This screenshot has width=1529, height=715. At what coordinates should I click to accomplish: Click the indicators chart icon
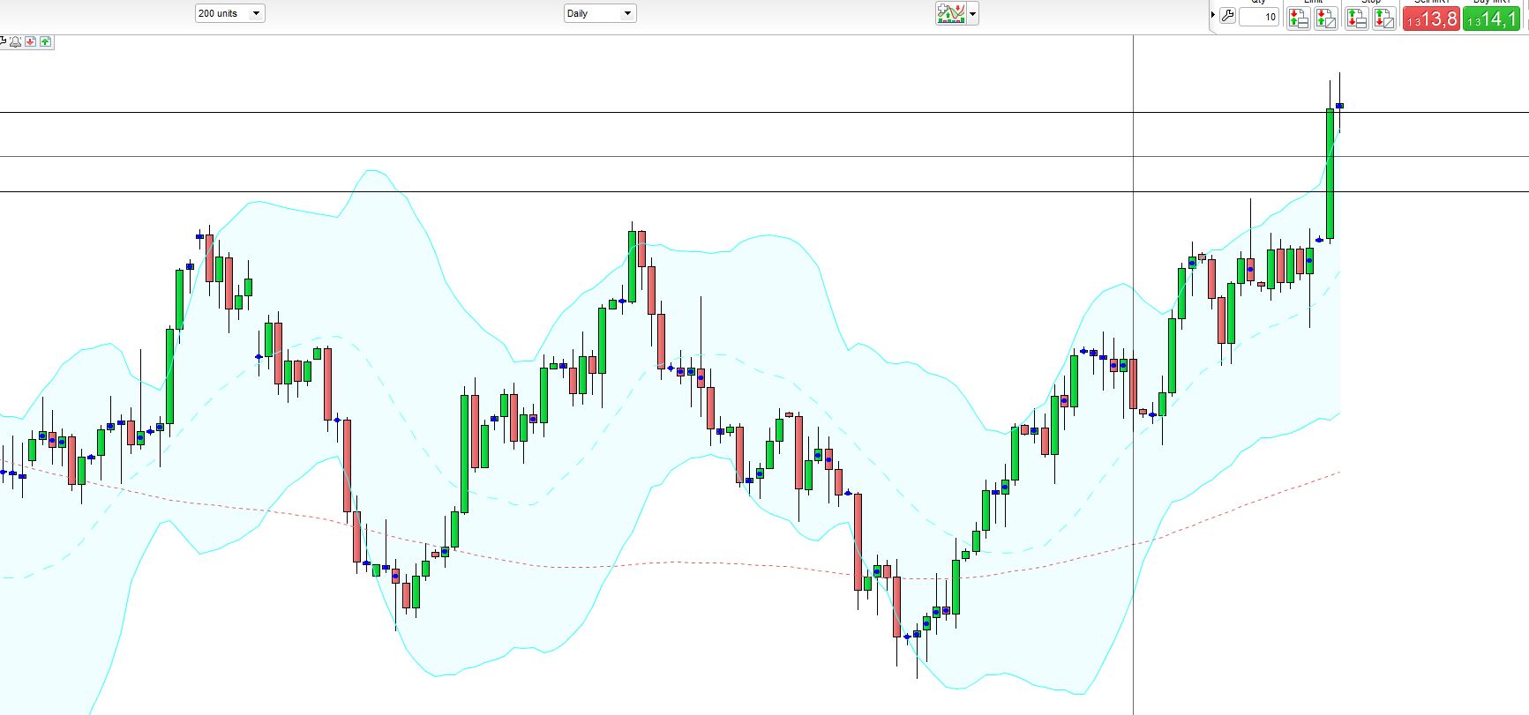(x=951, y=13)
